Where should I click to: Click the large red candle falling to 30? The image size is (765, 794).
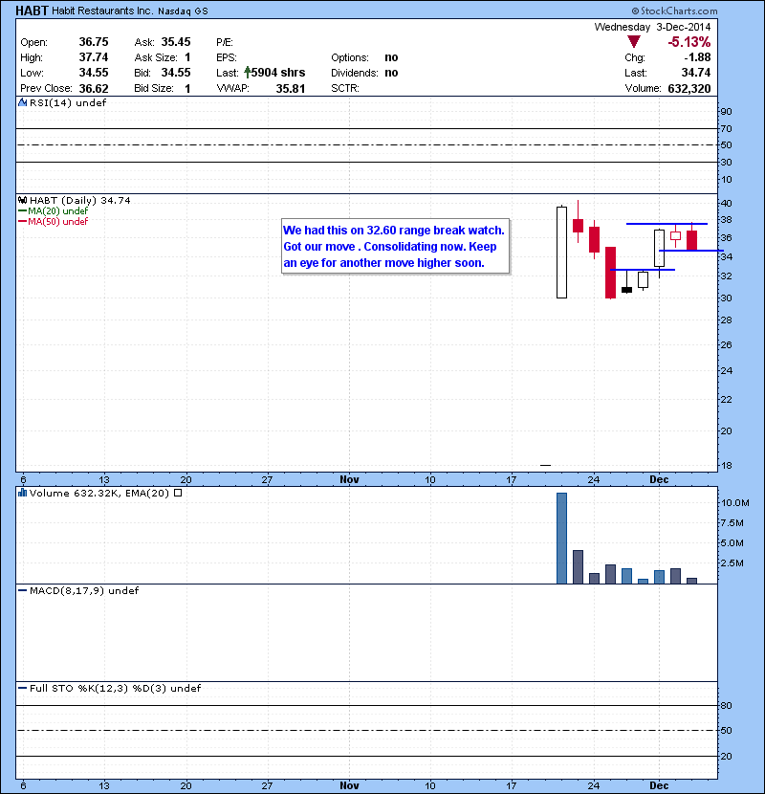pyautogui.click(x=611, y=273)
